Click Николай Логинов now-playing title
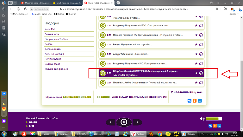Viewport: 243px width, 137px height. point(43,118)
